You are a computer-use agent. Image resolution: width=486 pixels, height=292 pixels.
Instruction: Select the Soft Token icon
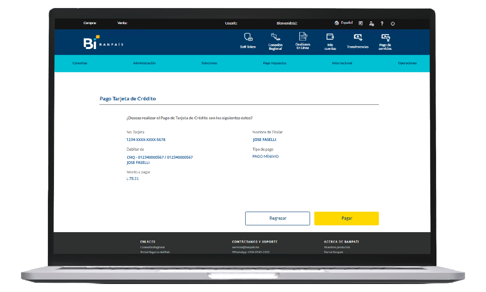click(247, 40)
